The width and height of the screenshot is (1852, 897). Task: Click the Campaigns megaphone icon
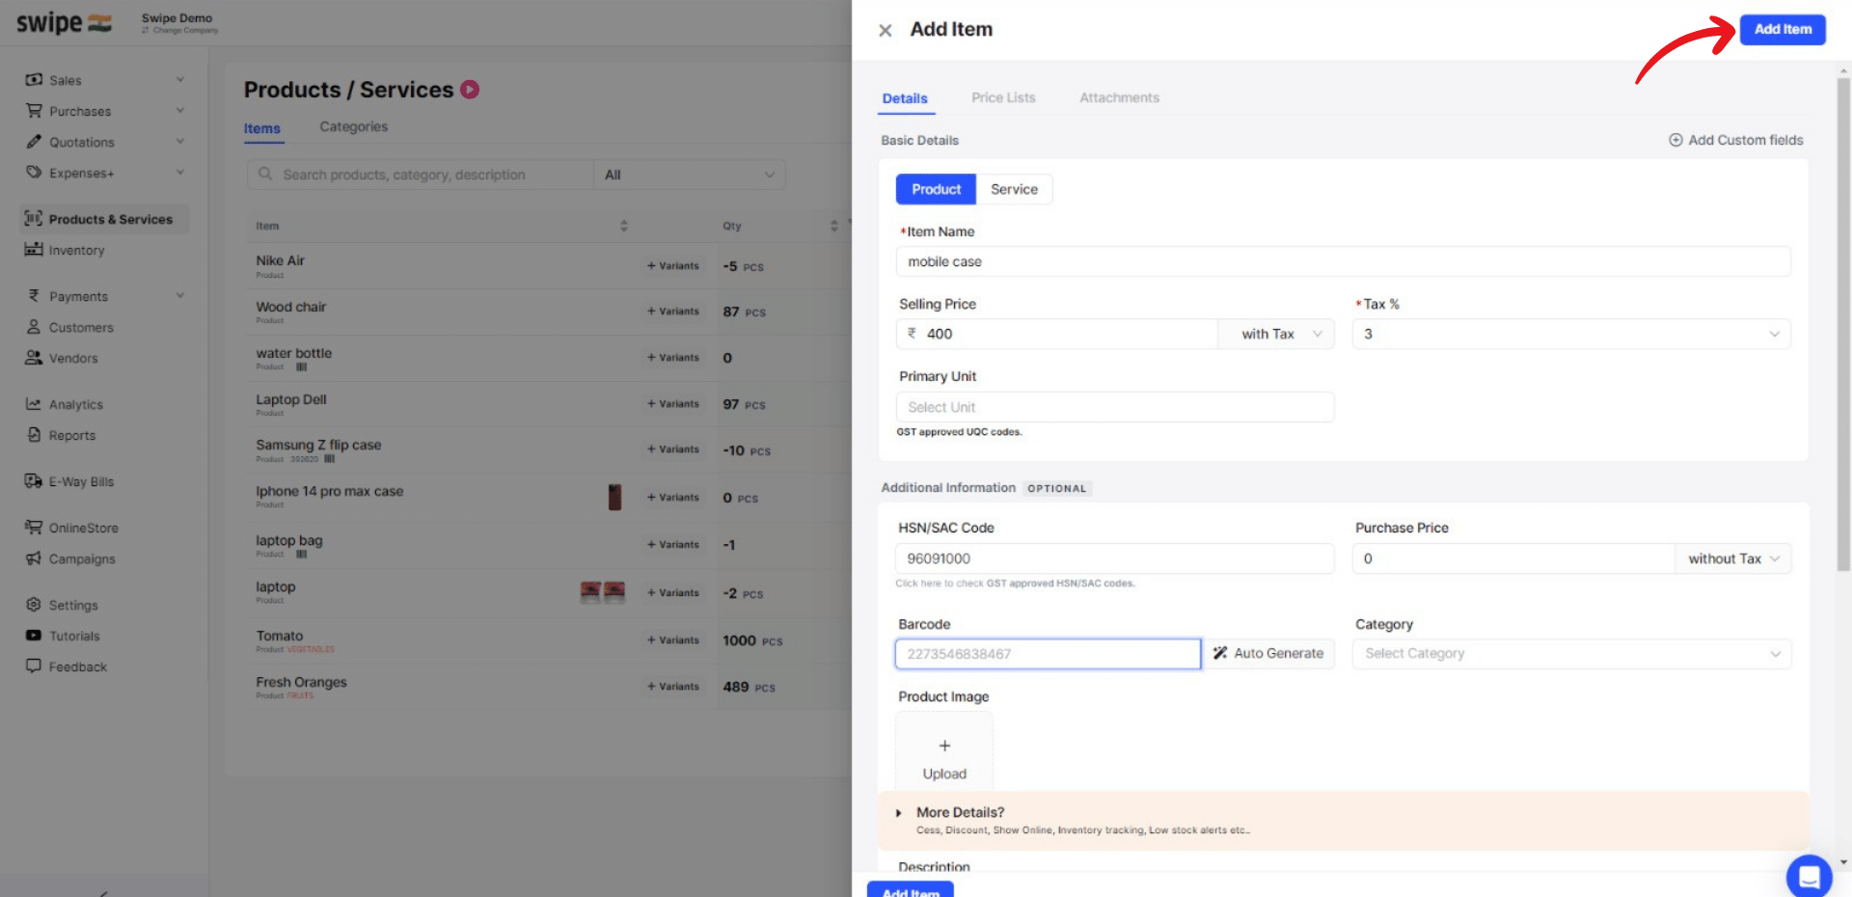pos(34,558)
